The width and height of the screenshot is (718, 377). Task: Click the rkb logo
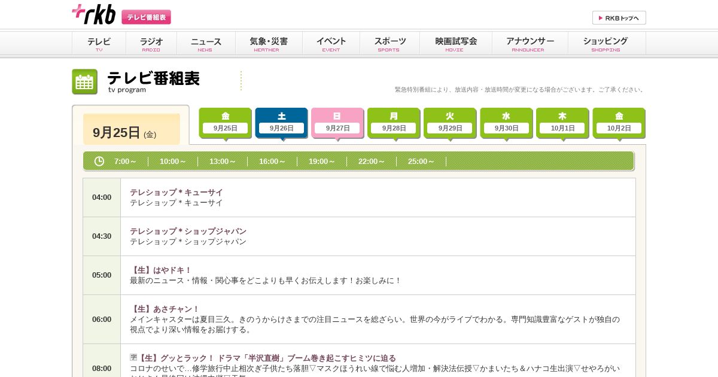[94, 14]
